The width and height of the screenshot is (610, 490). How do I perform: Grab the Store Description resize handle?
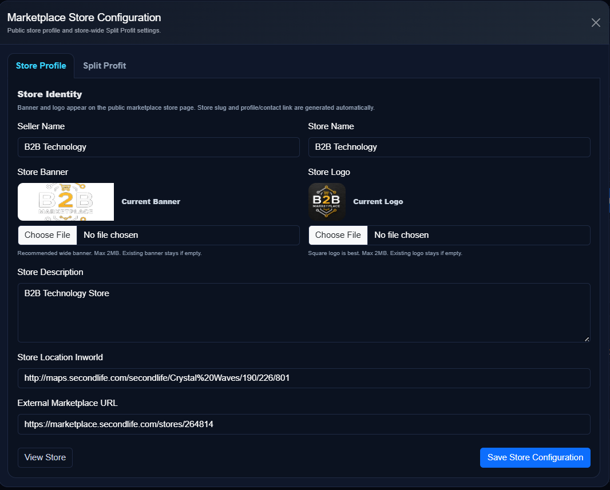(587, 339)
